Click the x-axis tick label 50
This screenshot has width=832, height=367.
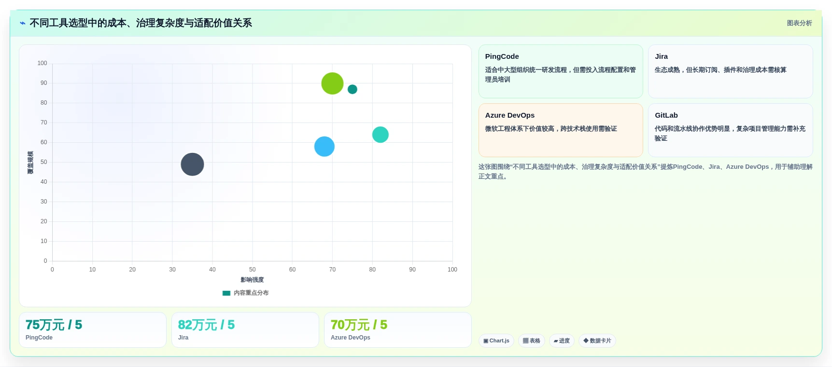click(252, 270)
